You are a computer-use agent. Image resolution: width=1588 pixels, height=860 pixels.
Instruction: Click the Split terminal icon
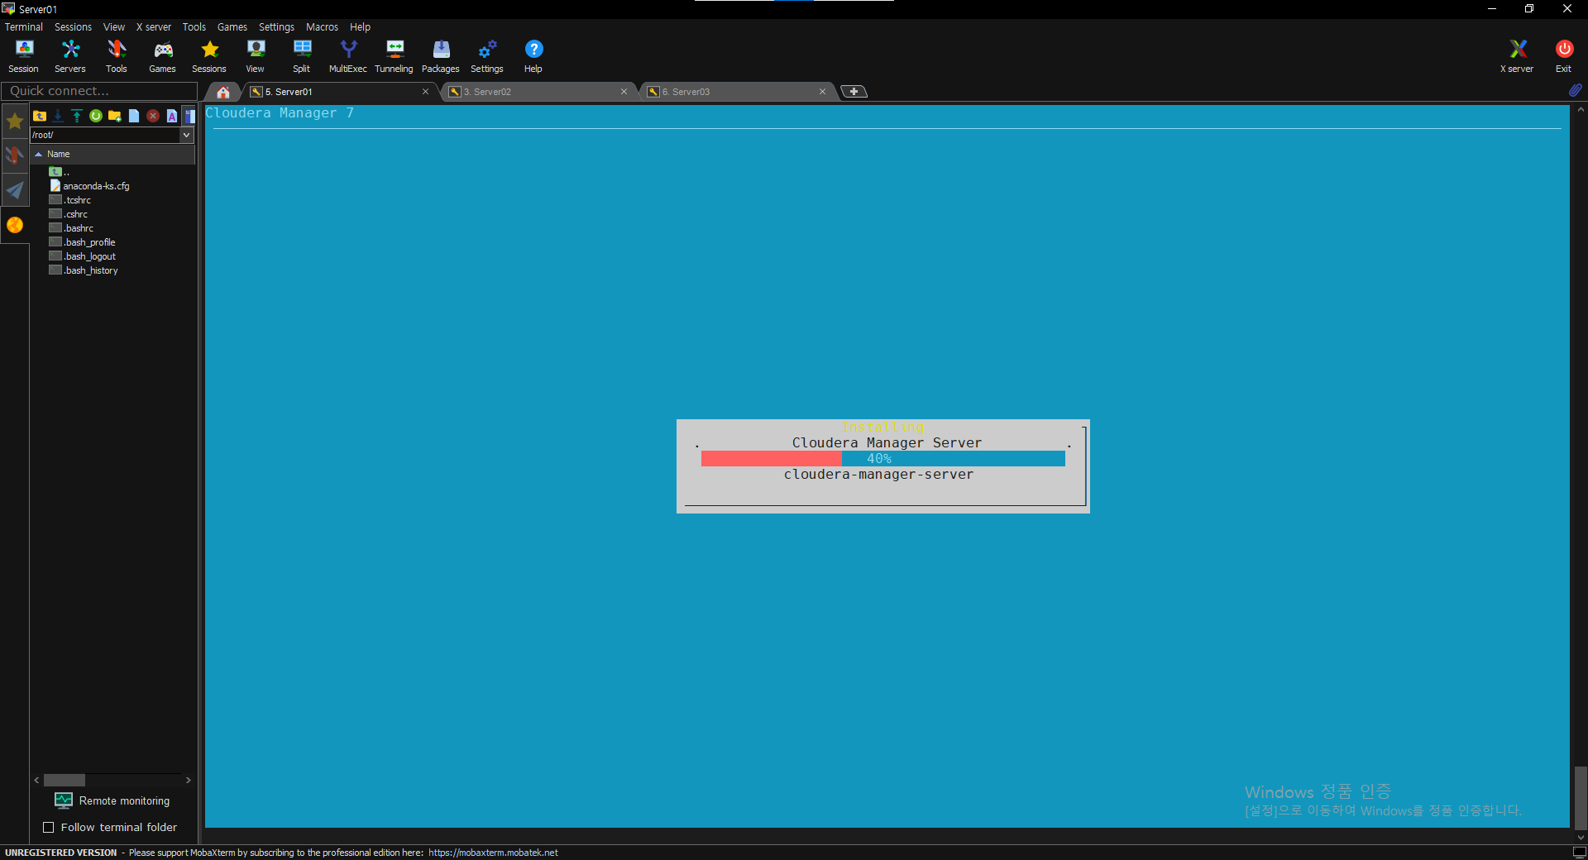click(x=302, y=56)
